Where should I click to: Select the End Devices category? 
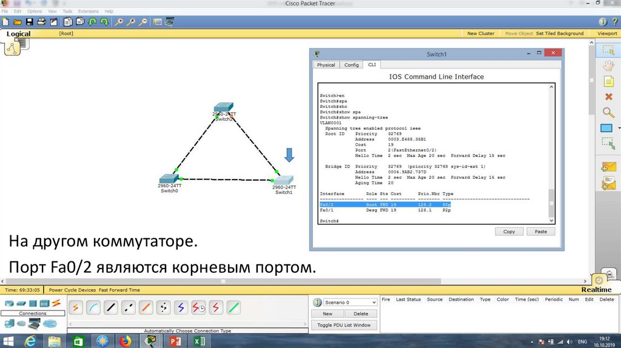click(10, 324)
